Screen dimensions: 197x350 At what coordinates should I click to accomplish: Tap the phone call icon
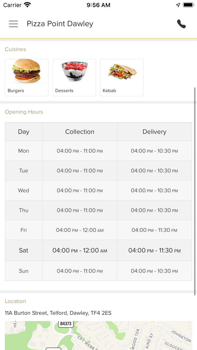click(x=182, y=24)
